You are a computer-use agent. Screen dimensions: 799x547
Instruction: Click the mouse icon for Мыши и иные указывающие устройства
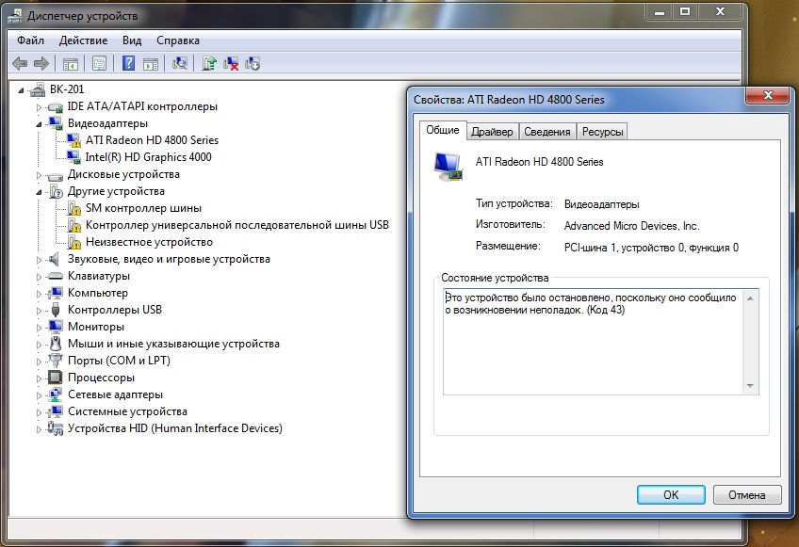tap(55, 344)
